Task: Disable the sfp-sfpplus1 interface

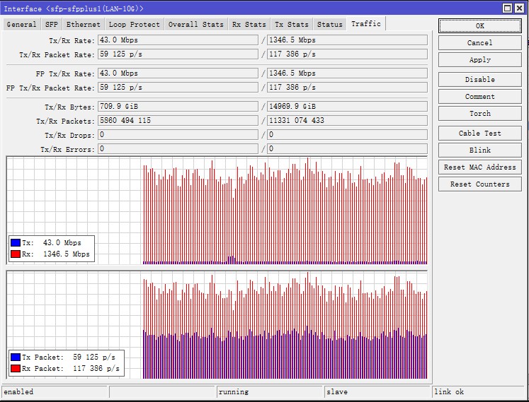Action: (x=479, y=79)
